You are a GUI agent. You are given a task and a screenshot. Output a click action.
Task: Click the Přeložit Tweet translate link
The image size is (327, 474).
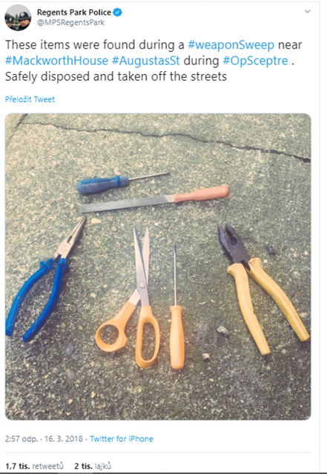[x=30, y=99]
